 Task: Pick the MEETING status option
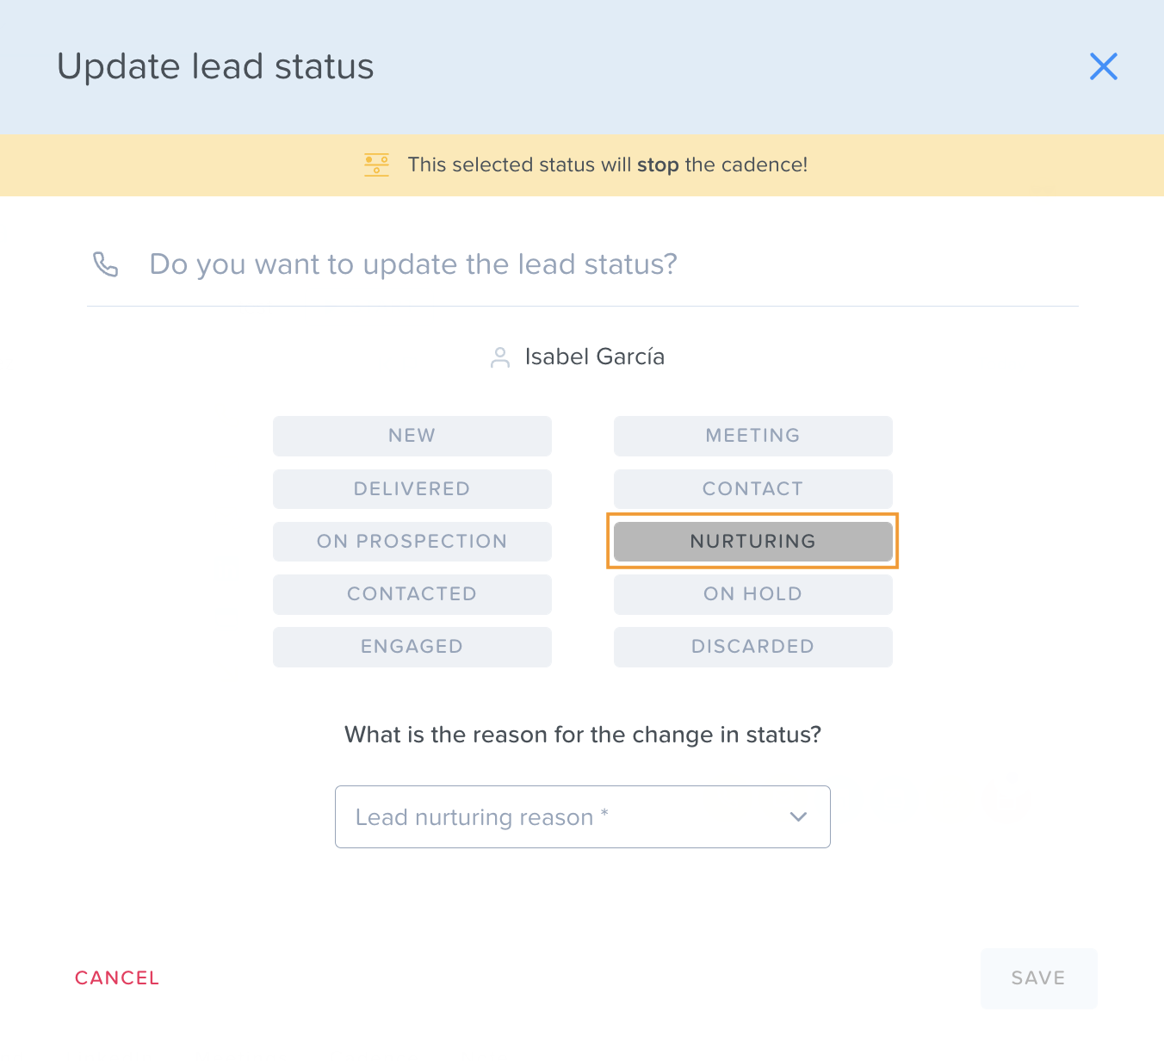pos(753,436)
